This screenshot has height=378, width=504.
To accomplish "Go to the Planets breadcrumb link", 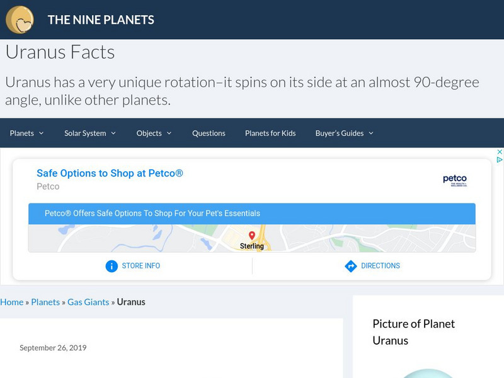I will (45, 302).
